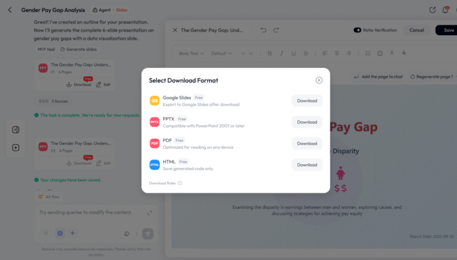The image size is (457, 260).
Task: Click the text fill color icon
Action: [403, 53]
